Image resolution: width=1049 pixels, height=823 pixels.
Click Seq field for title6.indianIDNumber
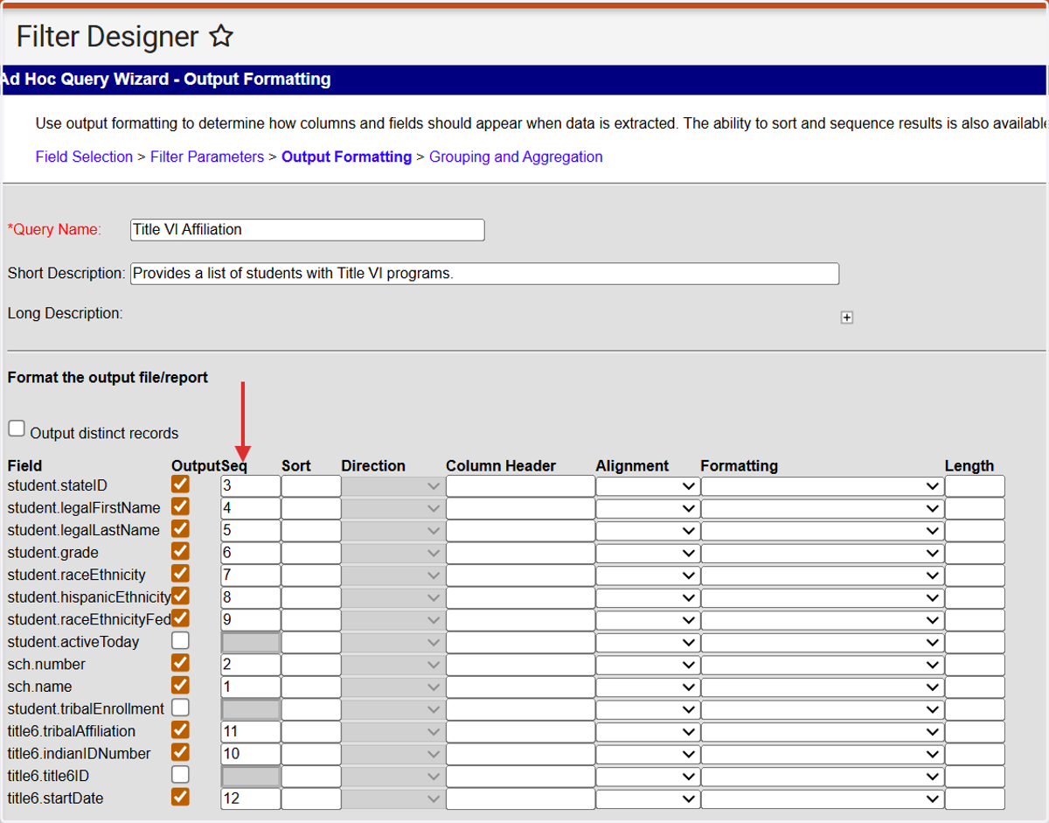[x=251, y=754]
